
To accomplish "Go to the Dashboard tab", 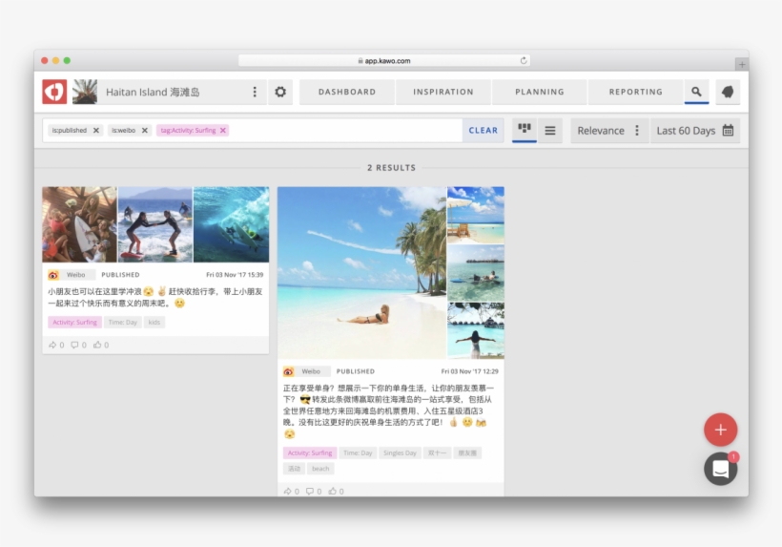I will coord(347,92).
